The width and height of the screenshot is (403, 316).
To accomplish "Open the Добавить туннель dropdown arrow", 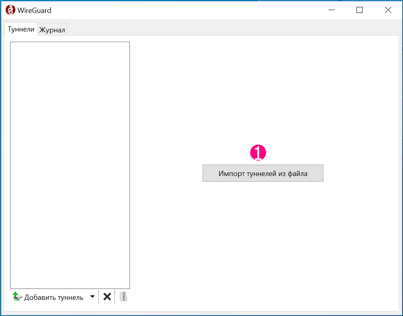I will 93,297.
